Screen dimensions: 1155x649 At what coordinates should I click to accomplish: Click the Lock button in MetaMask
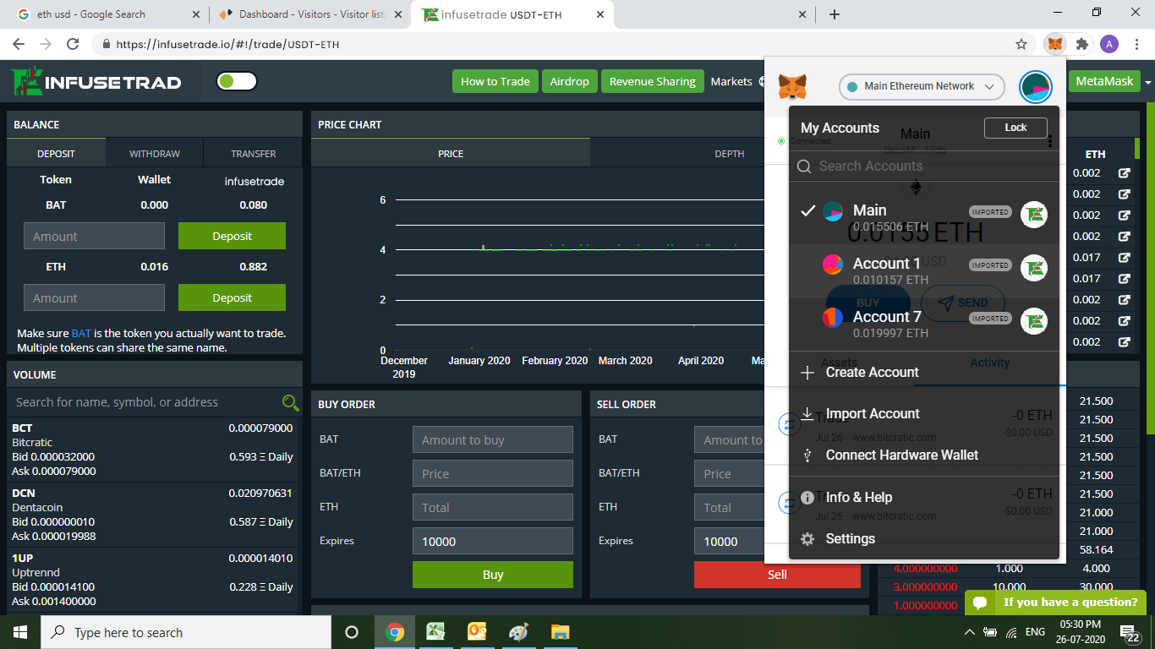(x=1015, y=128)
